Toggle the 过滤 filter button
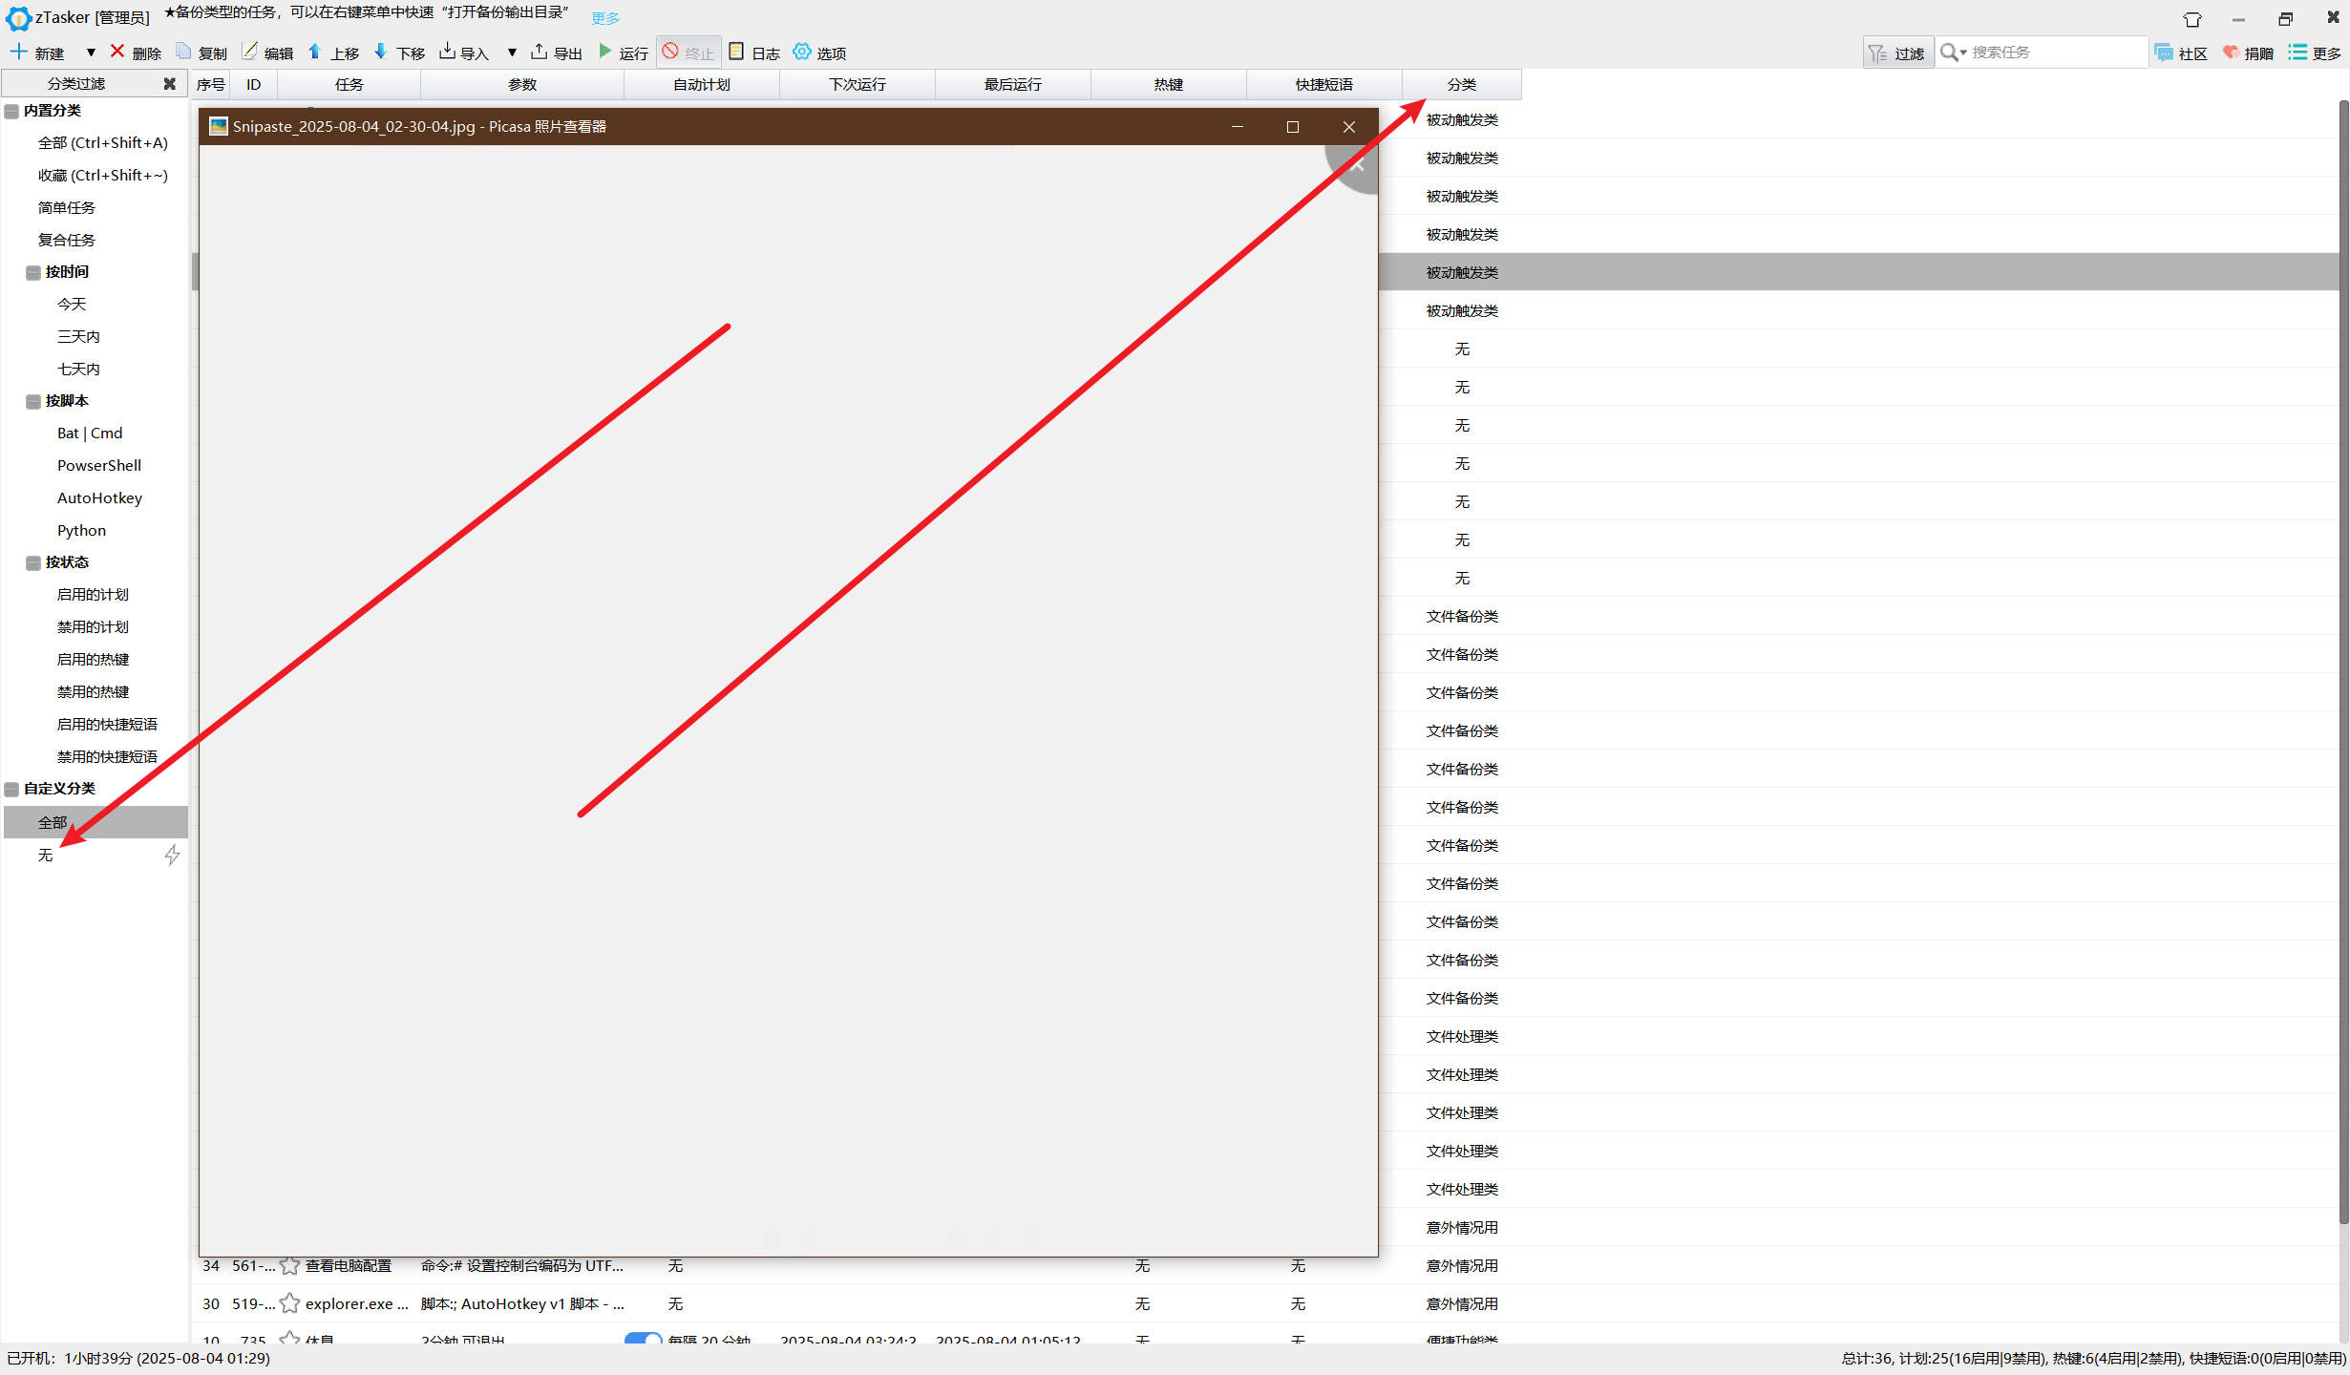2350x1375 pixels. click(1897, 53)
